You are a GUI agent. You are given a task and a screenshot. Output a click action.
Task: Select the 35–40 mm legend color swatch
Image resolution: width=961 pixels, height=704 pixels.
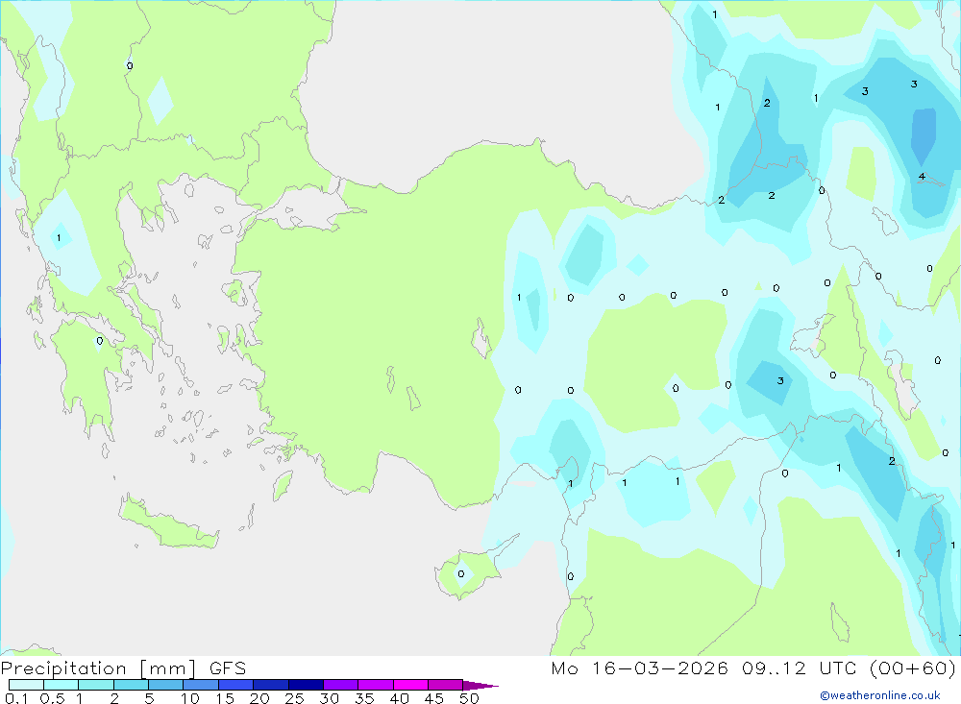pos(376,685)
